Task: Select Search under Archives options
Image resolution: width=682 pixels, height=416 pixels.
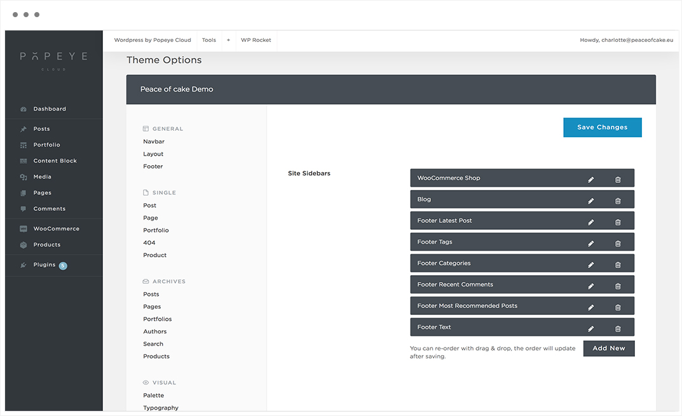Action: tap(154, 344)
